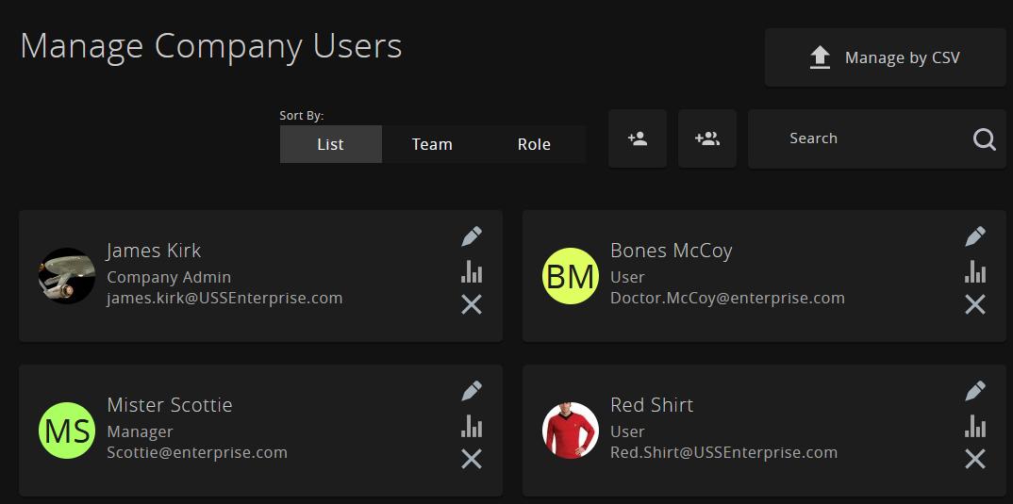Click User role under Red Shirt
The width and height of the screenshot is (1013, 504).
(627, 431)
